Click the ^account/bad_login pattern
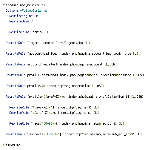This screenshot has height=150, width=148. 44,53
